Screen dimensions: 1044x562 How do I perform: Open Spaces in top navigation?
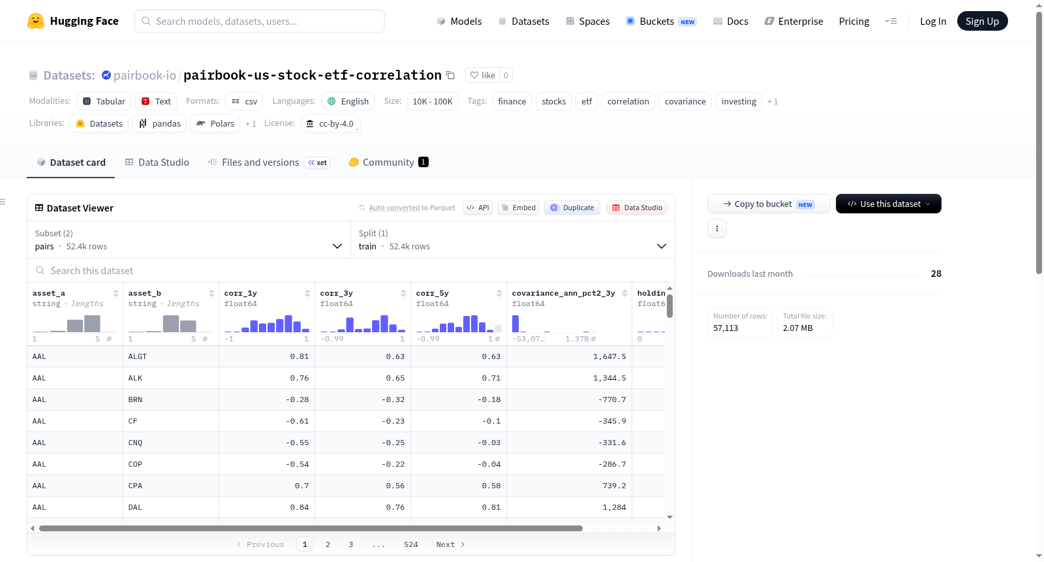[587, 21]
